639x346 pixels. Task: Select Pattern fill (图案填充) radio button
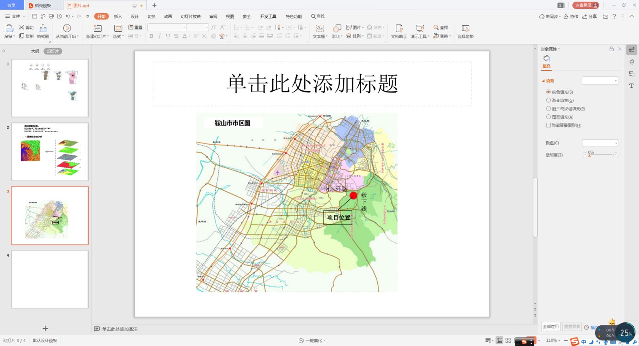[x=549, y=117]
